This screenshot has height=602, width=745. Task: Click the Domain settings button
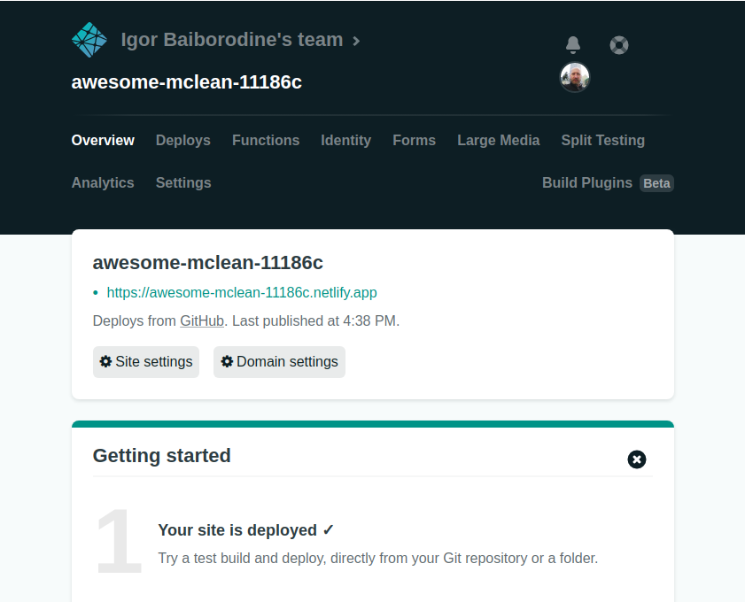tap(279, 362)
